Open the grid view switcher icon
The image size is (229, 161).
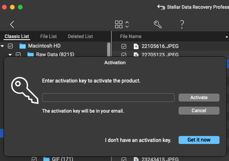[x=119, y=24]
